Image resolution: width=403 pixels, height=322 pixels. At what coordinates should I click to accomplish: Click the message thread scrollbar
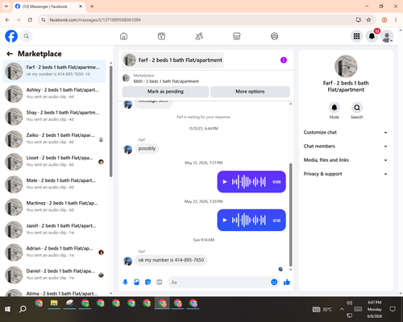coord(290,215)
